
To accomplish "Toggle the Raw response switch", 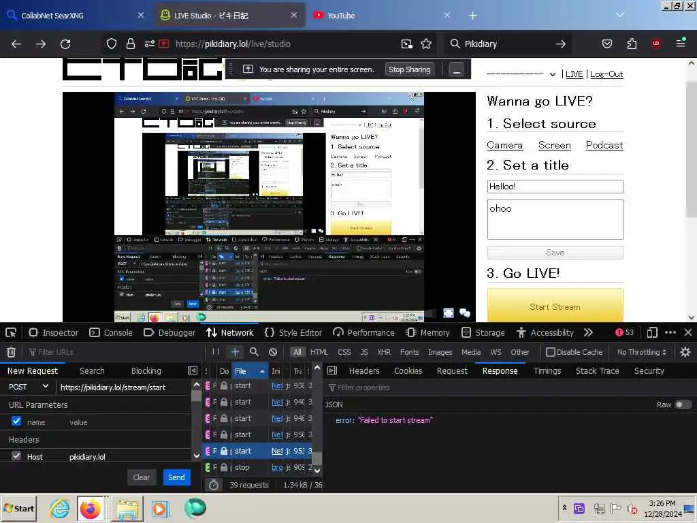I will tap(683, 405).
